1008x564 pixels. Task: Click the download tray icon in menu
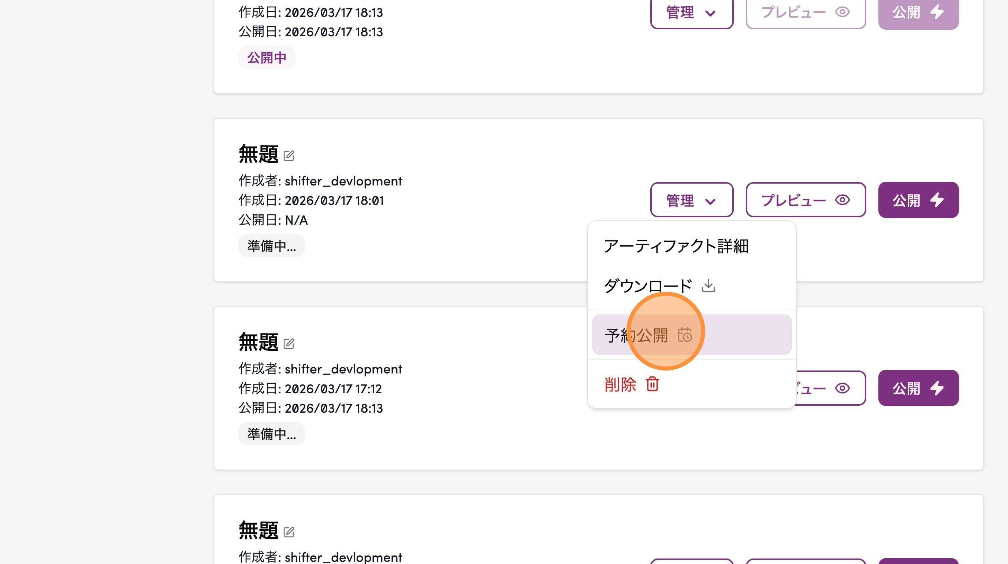(x=708, y=285)
